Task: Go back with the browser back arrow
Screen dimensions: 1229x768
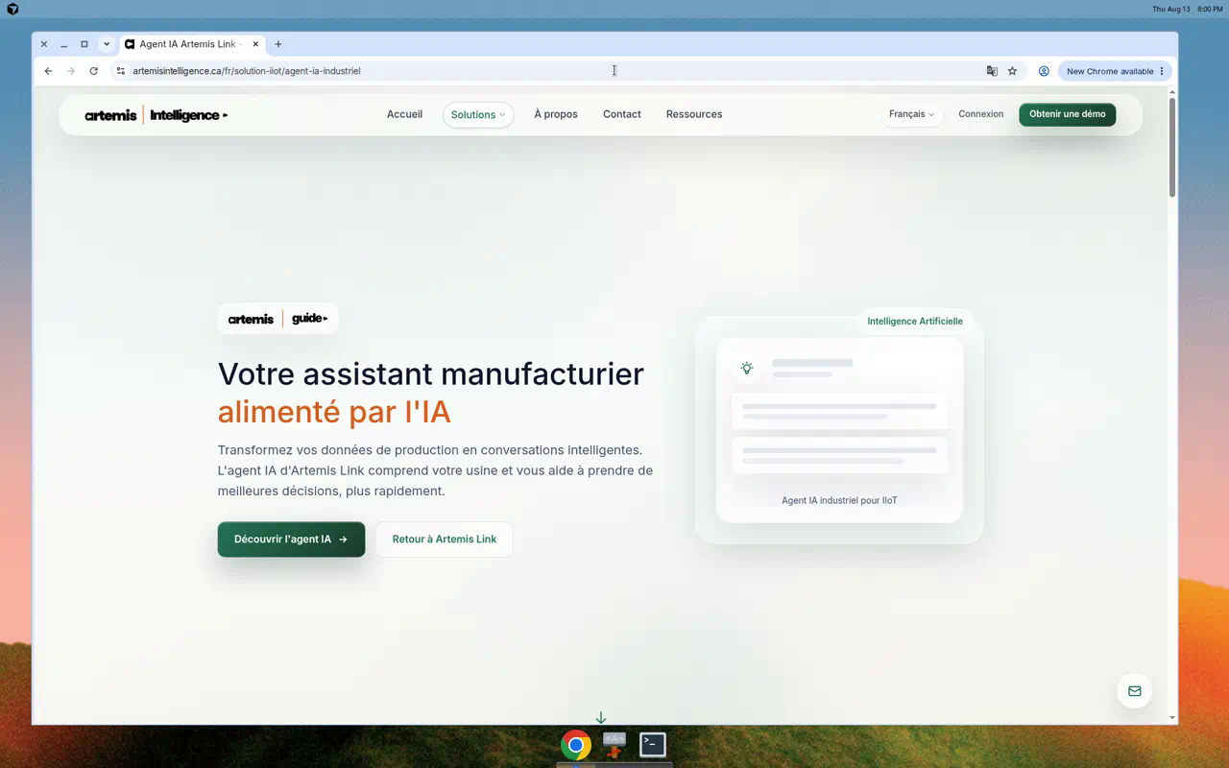Action: 48,71
